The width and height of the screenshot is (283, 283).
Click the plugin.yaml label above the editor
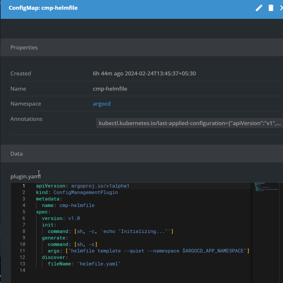(25, 176)
